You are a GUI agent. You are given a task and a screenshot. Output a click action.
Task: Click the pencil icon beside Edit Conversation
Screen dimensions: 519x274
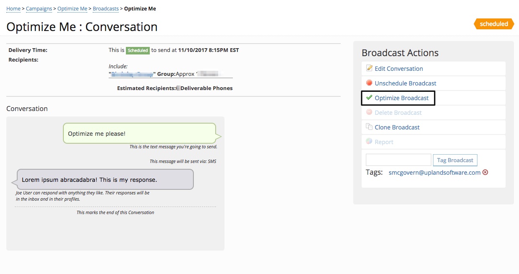[369, 68]
